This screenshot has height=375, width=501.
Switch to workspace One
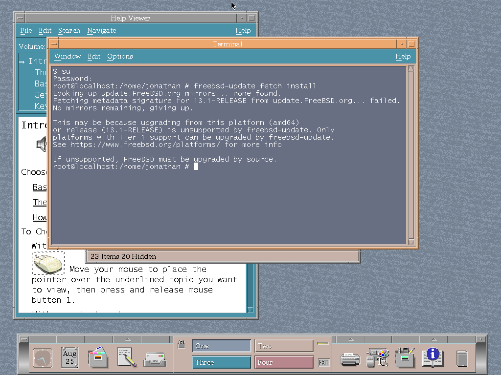[221, 346]
